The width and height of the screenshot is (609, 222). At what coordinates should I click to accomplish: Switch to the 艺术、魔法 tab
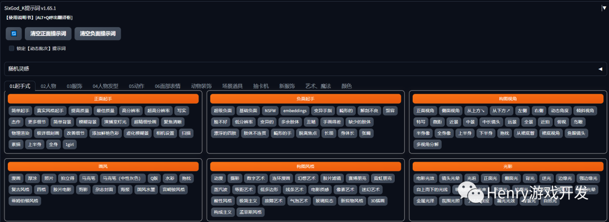pyautogui.click(x=318, y=86)
